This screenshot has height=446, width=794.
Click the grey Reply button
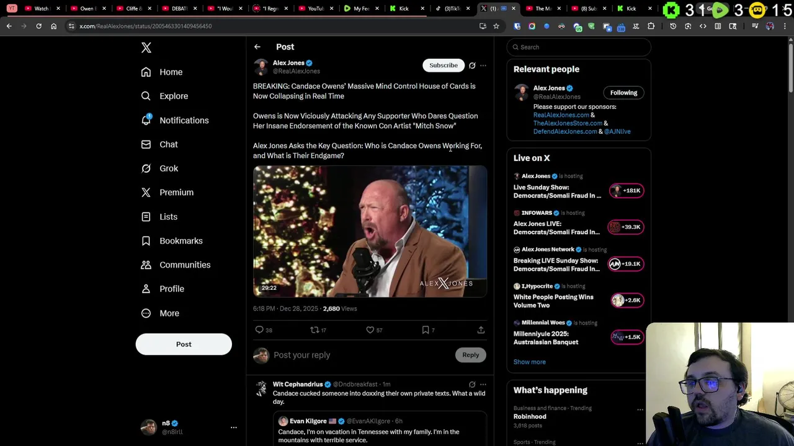(471, 355)
